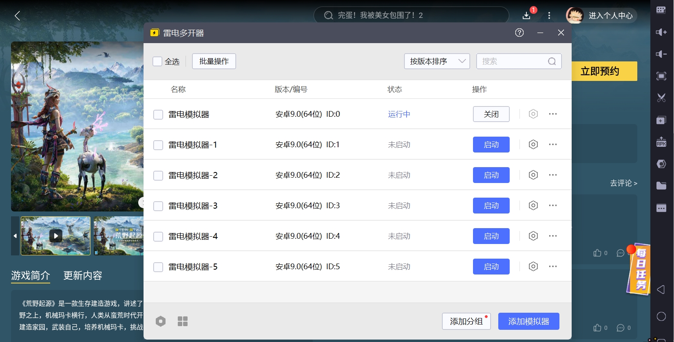Click the scissors screenshot icon in sidebar
Viewport: 674px width, 342px height.
pos(661,98)
